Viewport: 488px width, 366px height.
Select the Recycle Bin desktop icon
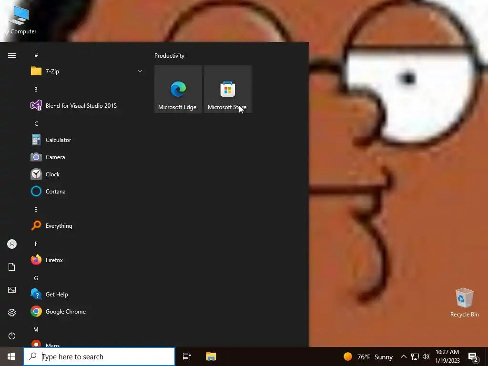pyautogui.click(x=464, y=303)
